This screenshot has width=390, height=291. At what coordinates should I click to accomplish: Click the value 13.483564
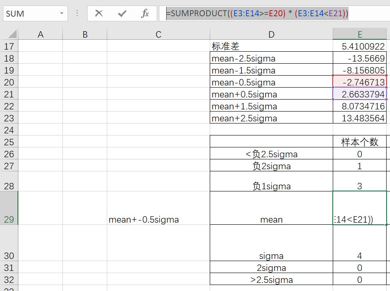tap(360, 118)
